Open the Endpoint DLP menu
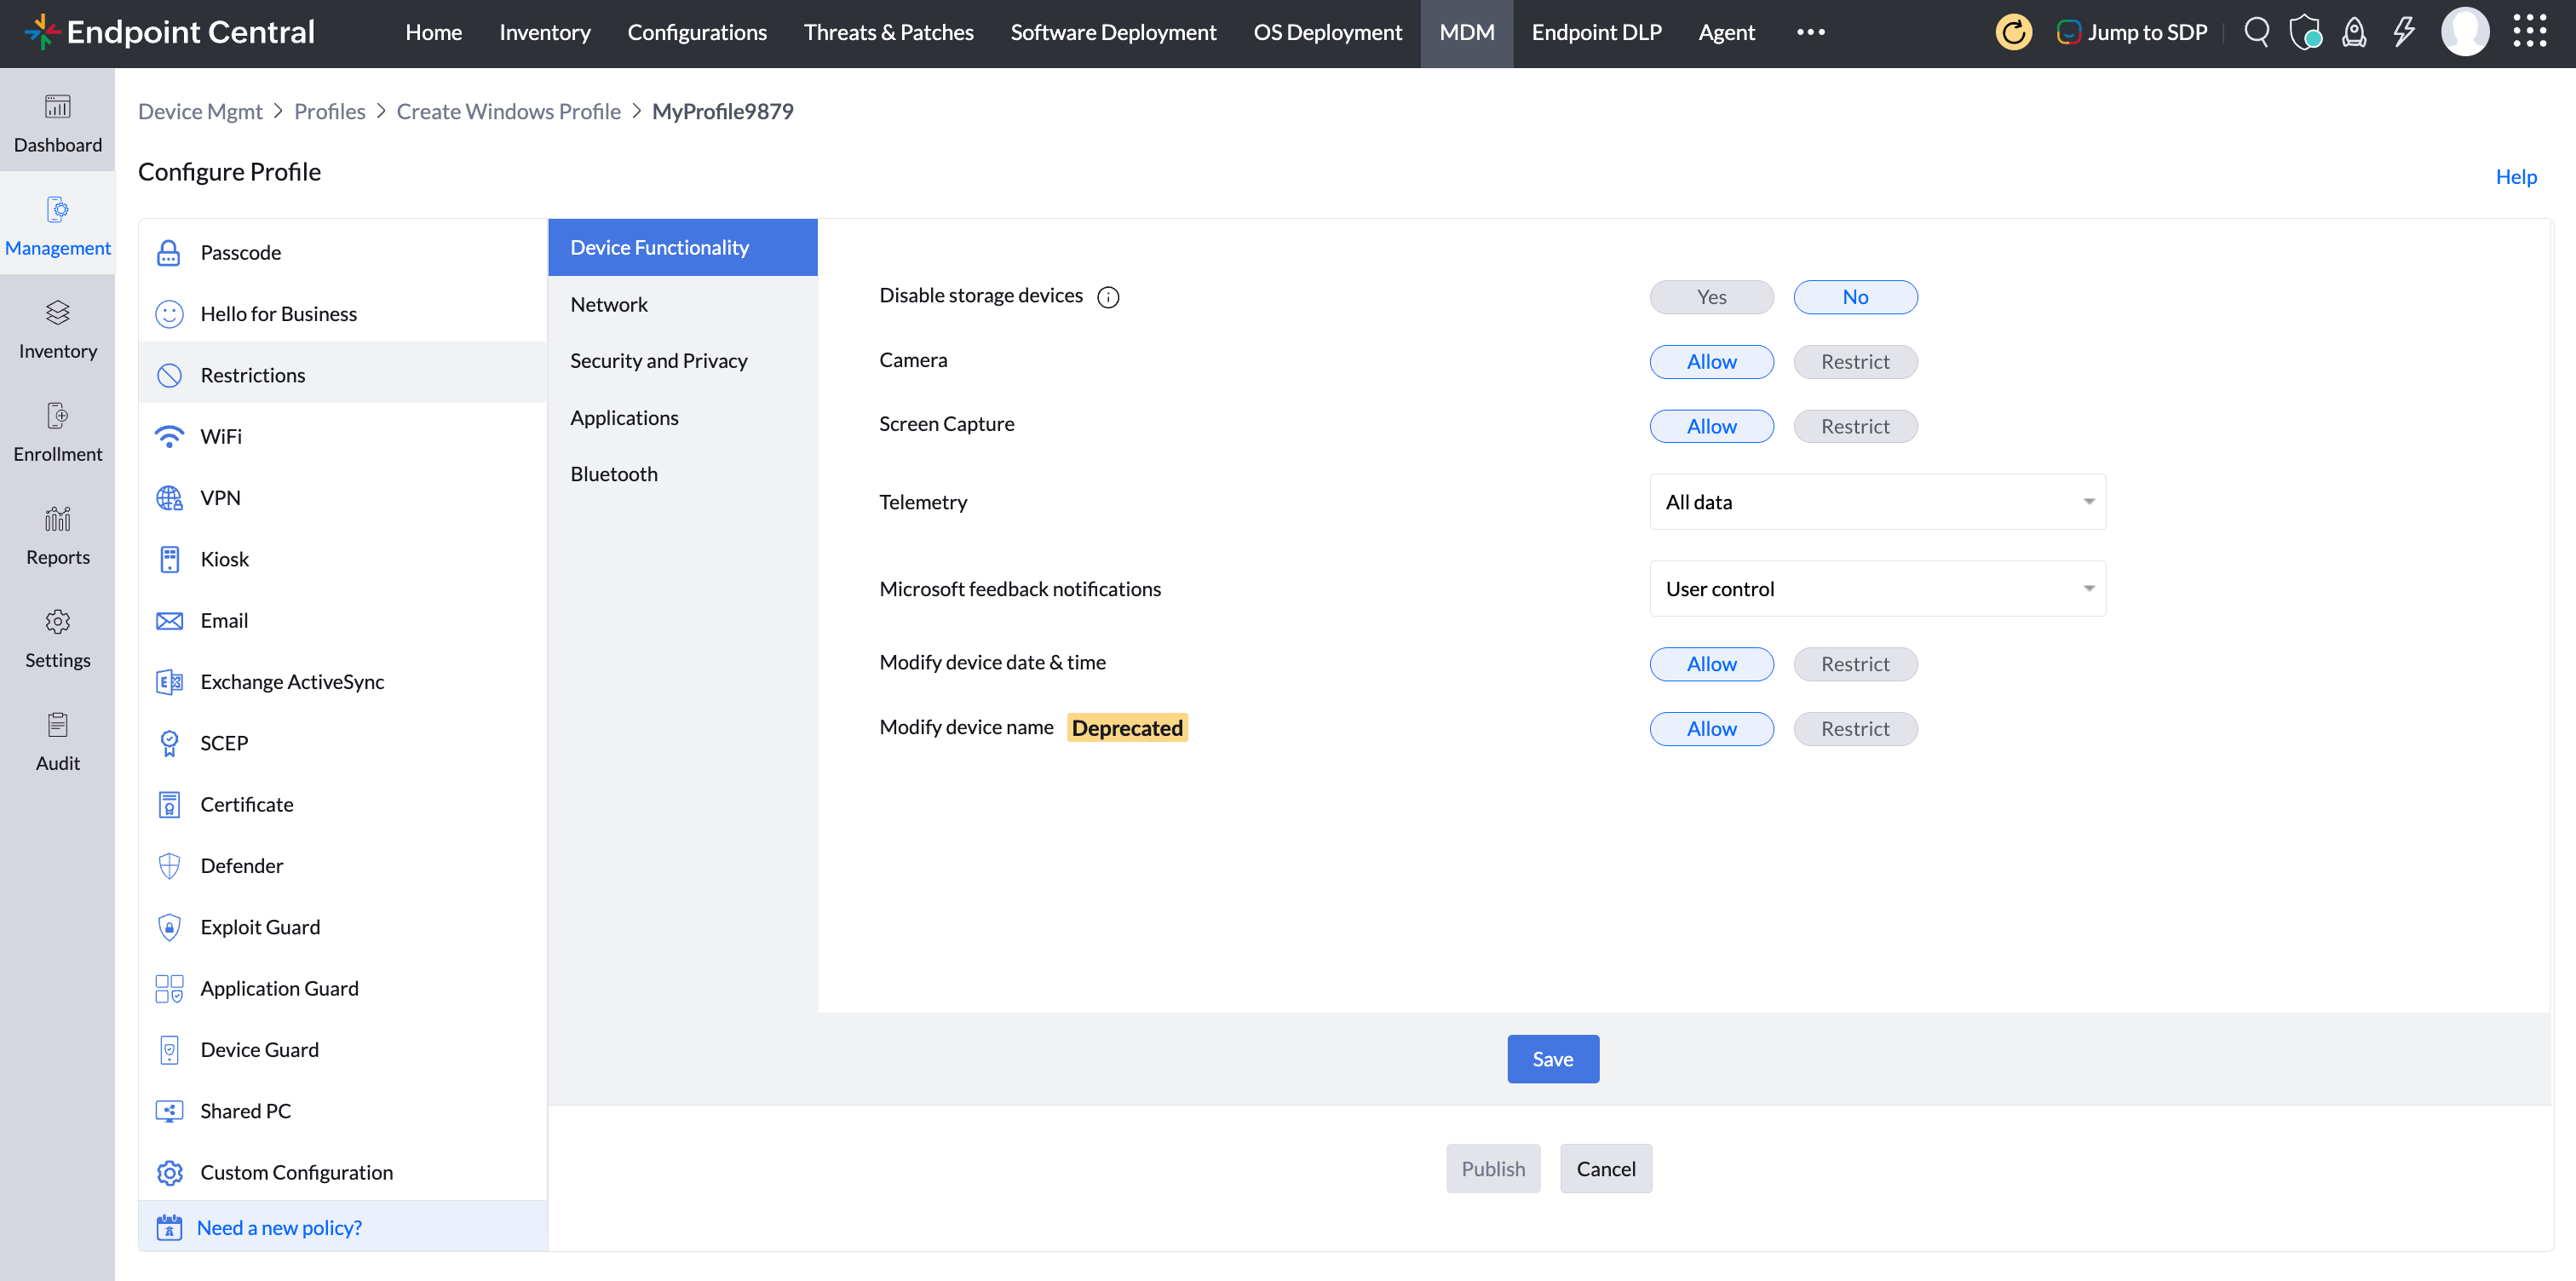Image resolution: width=2576 pixels, height=1281 pixels. tap(1596, 32)
